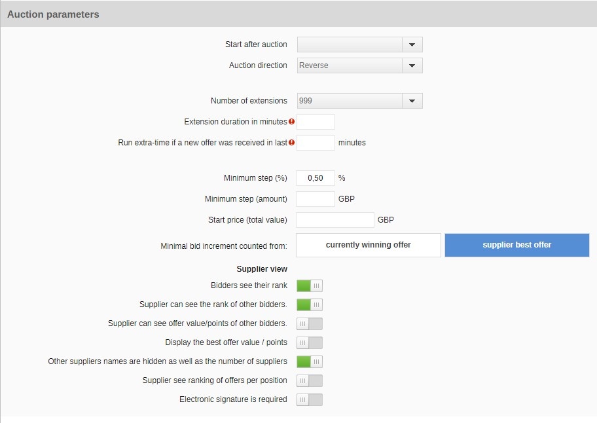Disable Supplier can see rank of other bidders
This screenshot has width=597, height=423.
click(x=310, y=304)
